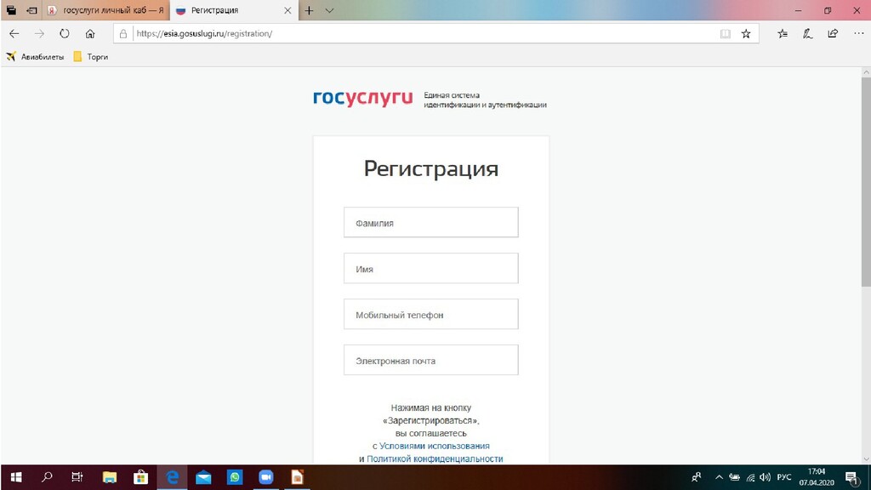Click the госуслуги logo
The image size is (871, 490).
362,98
